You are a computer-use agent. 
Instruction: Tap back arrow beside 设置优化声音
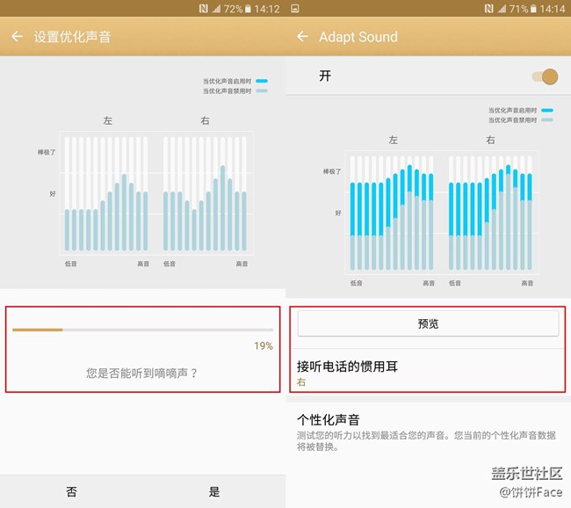point(17,37)
